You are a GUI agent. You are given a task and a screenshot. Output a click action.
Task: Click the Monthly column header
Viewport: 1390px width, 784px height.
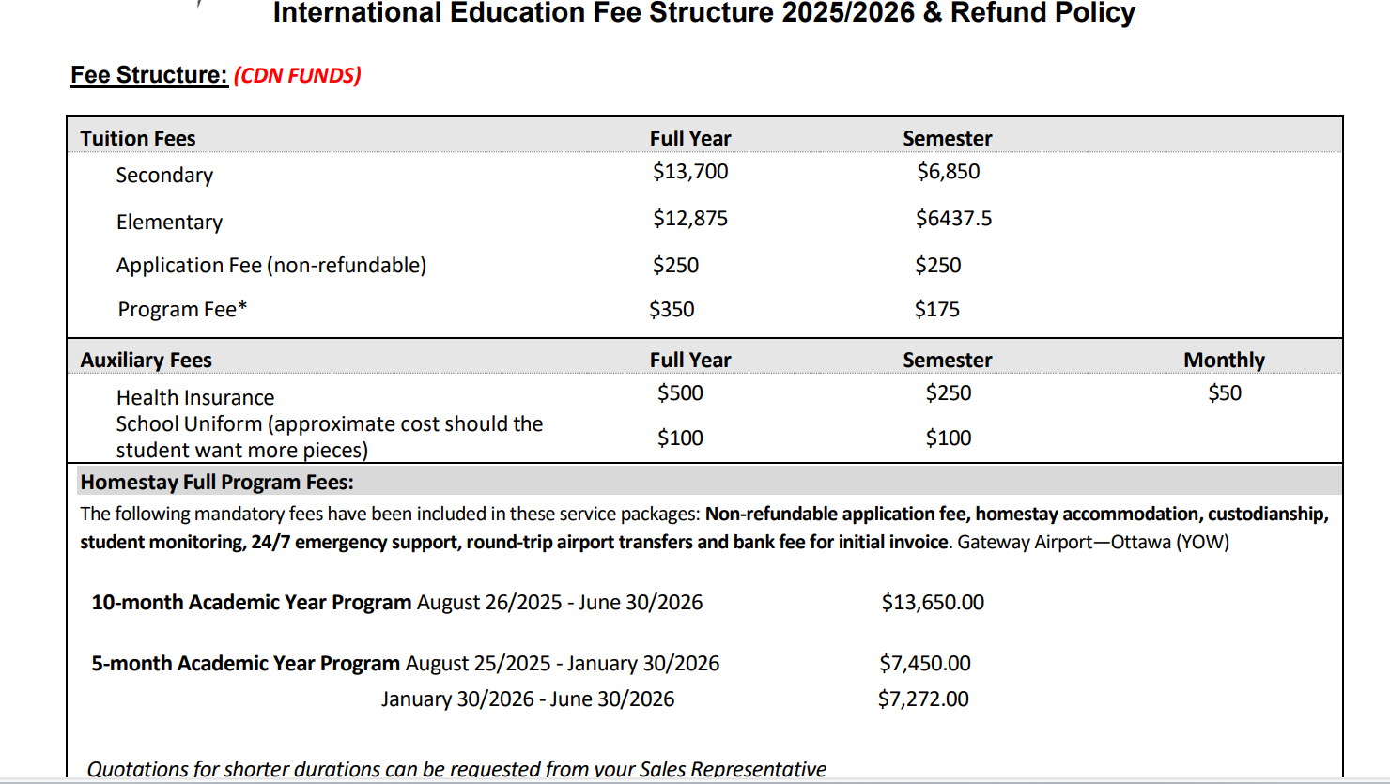point(1224,360)
